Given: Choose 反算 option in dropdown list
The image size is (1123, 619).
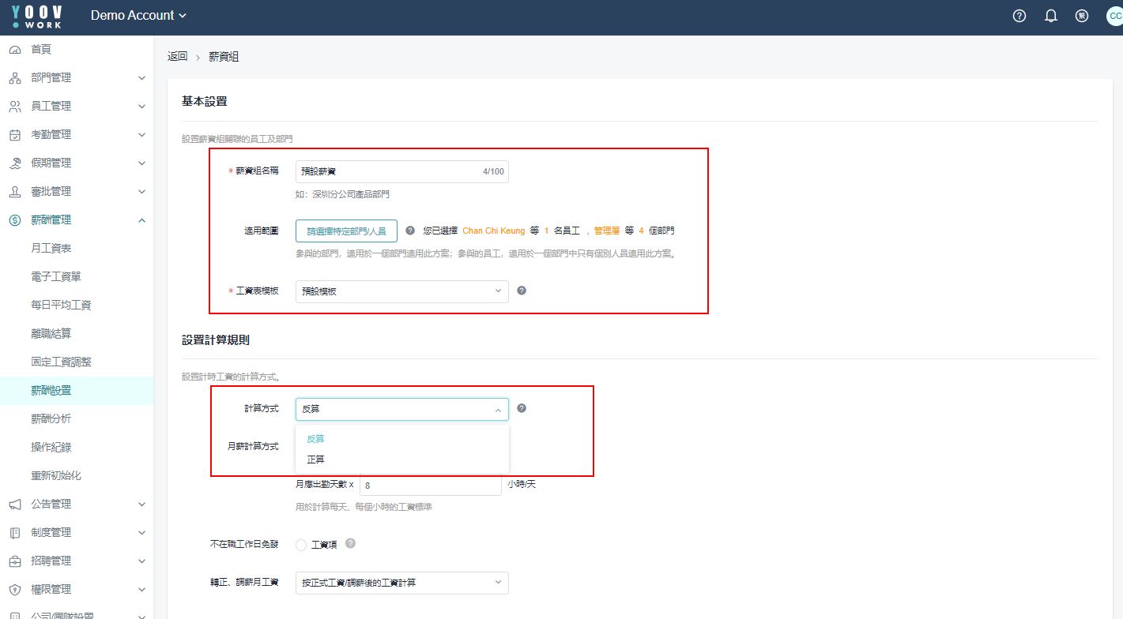Looking at the screenshot, I should (x=316, y=439).
